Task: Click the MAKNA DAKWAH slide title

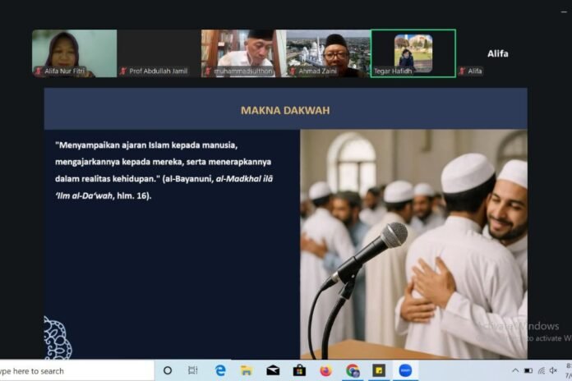Action: click(285, 111)
